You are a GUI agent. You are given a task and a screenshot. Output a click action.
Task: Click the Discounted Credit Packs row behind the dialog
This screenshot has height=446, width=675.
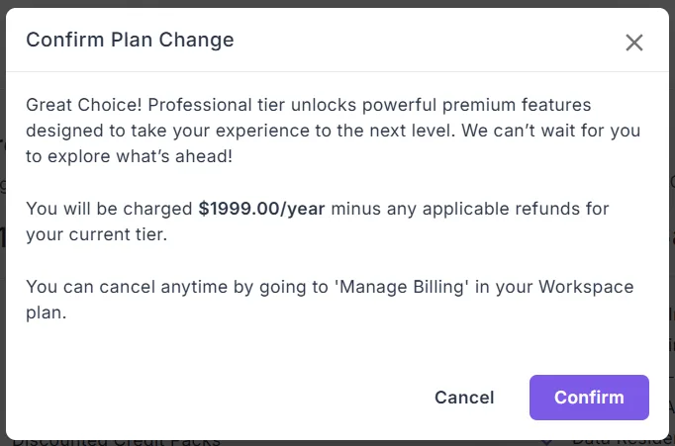(119, 442)
